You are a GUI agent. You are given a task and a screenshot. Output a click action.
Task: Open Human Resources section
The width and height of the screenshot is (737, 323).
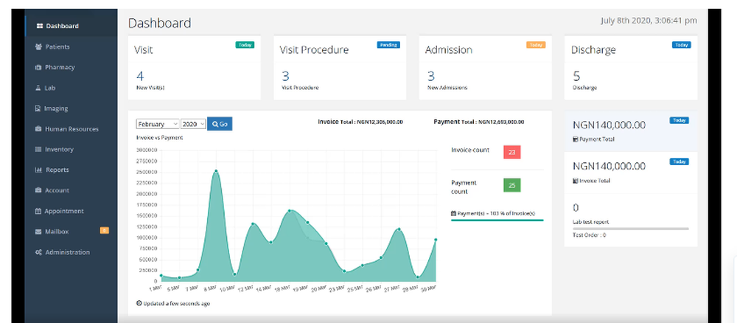pyautogui.click(x=71, y=129)
